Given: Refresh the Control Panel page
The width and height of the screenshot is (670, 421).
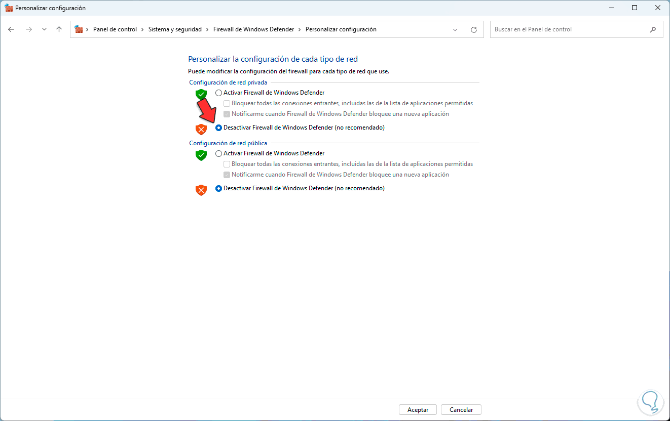Looking at the screenshot, I should coord(474,29).
